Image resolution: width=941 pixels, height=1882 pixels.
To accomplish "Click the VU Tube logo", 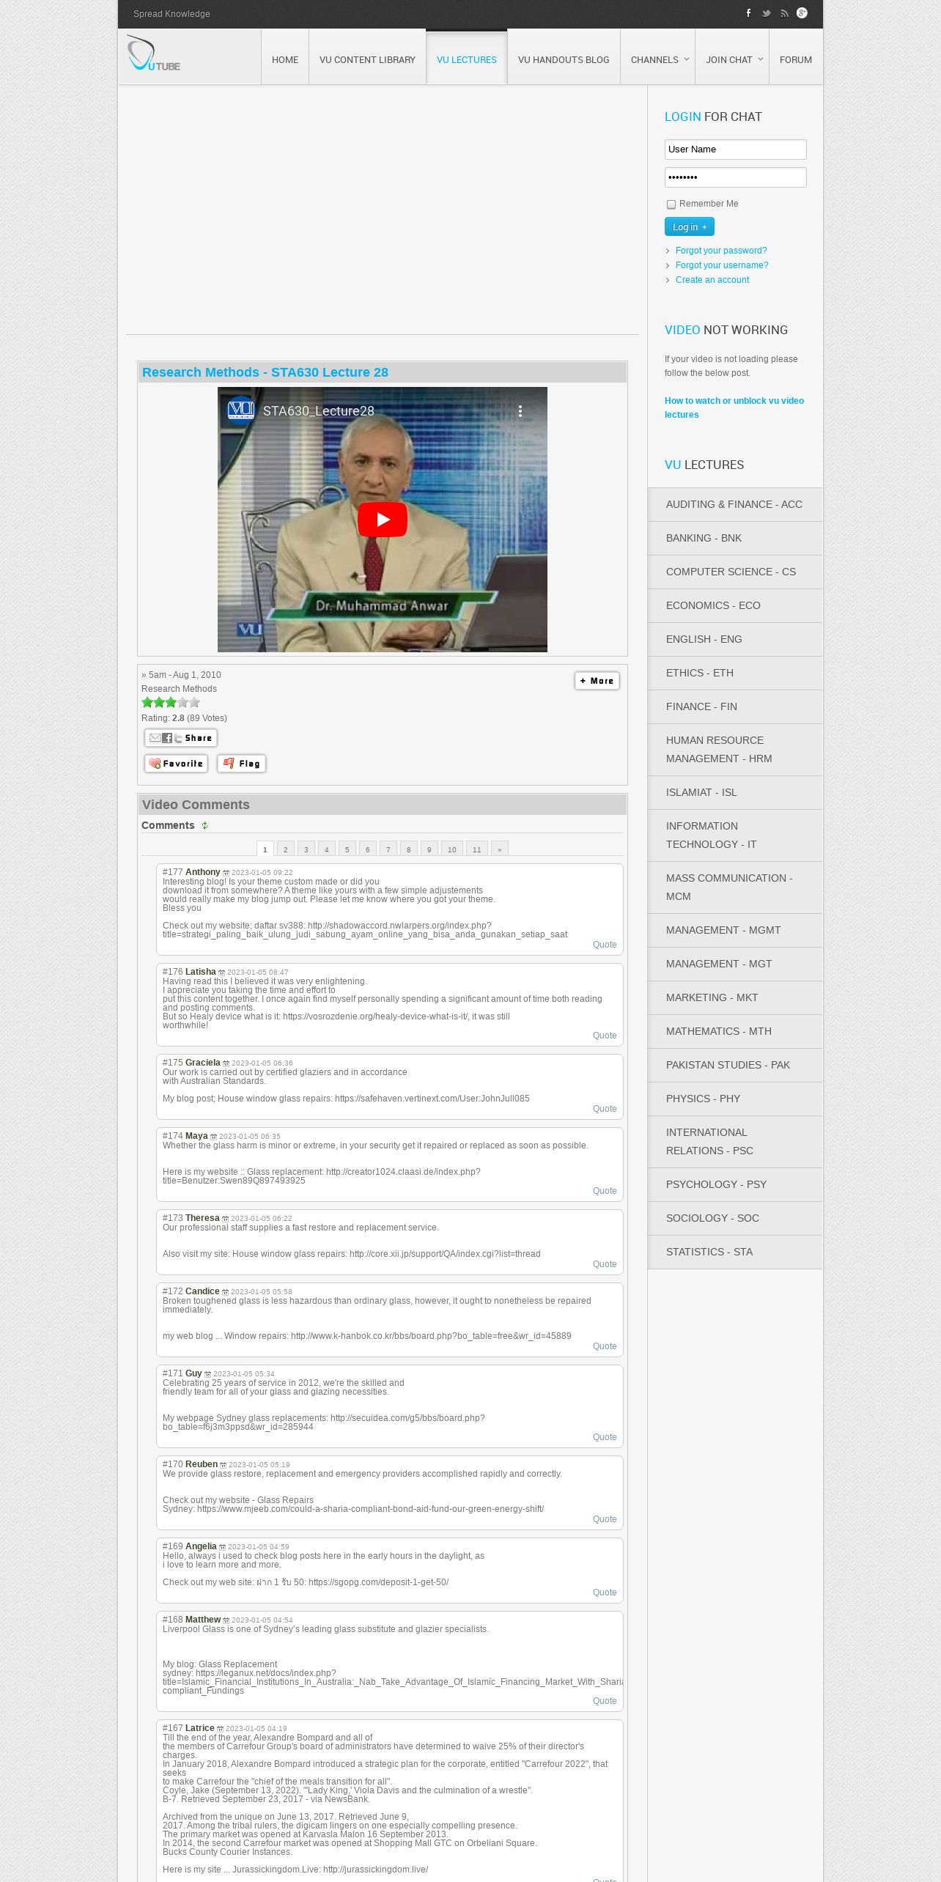I will [x=153, y=54].
